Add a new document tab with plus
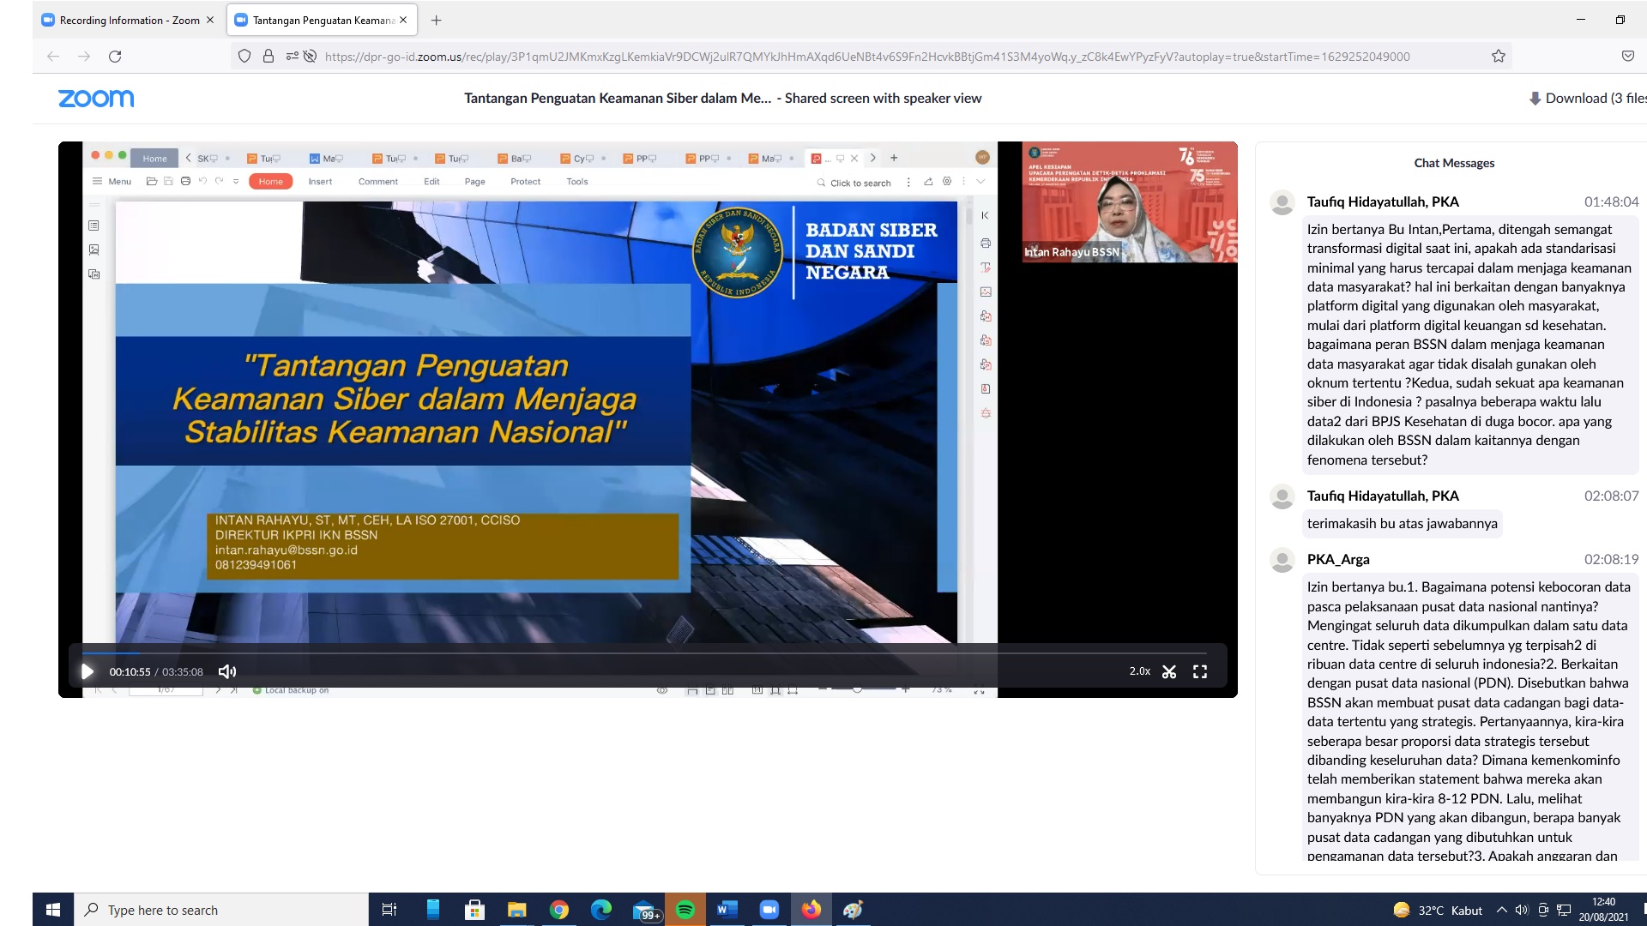 (x=894, y=158)
